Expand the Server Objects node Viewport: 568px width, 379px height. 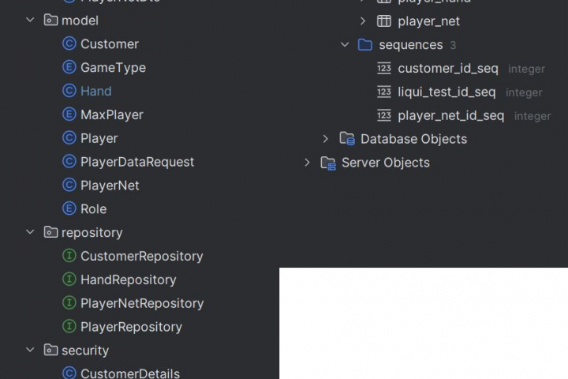[307, 163]
